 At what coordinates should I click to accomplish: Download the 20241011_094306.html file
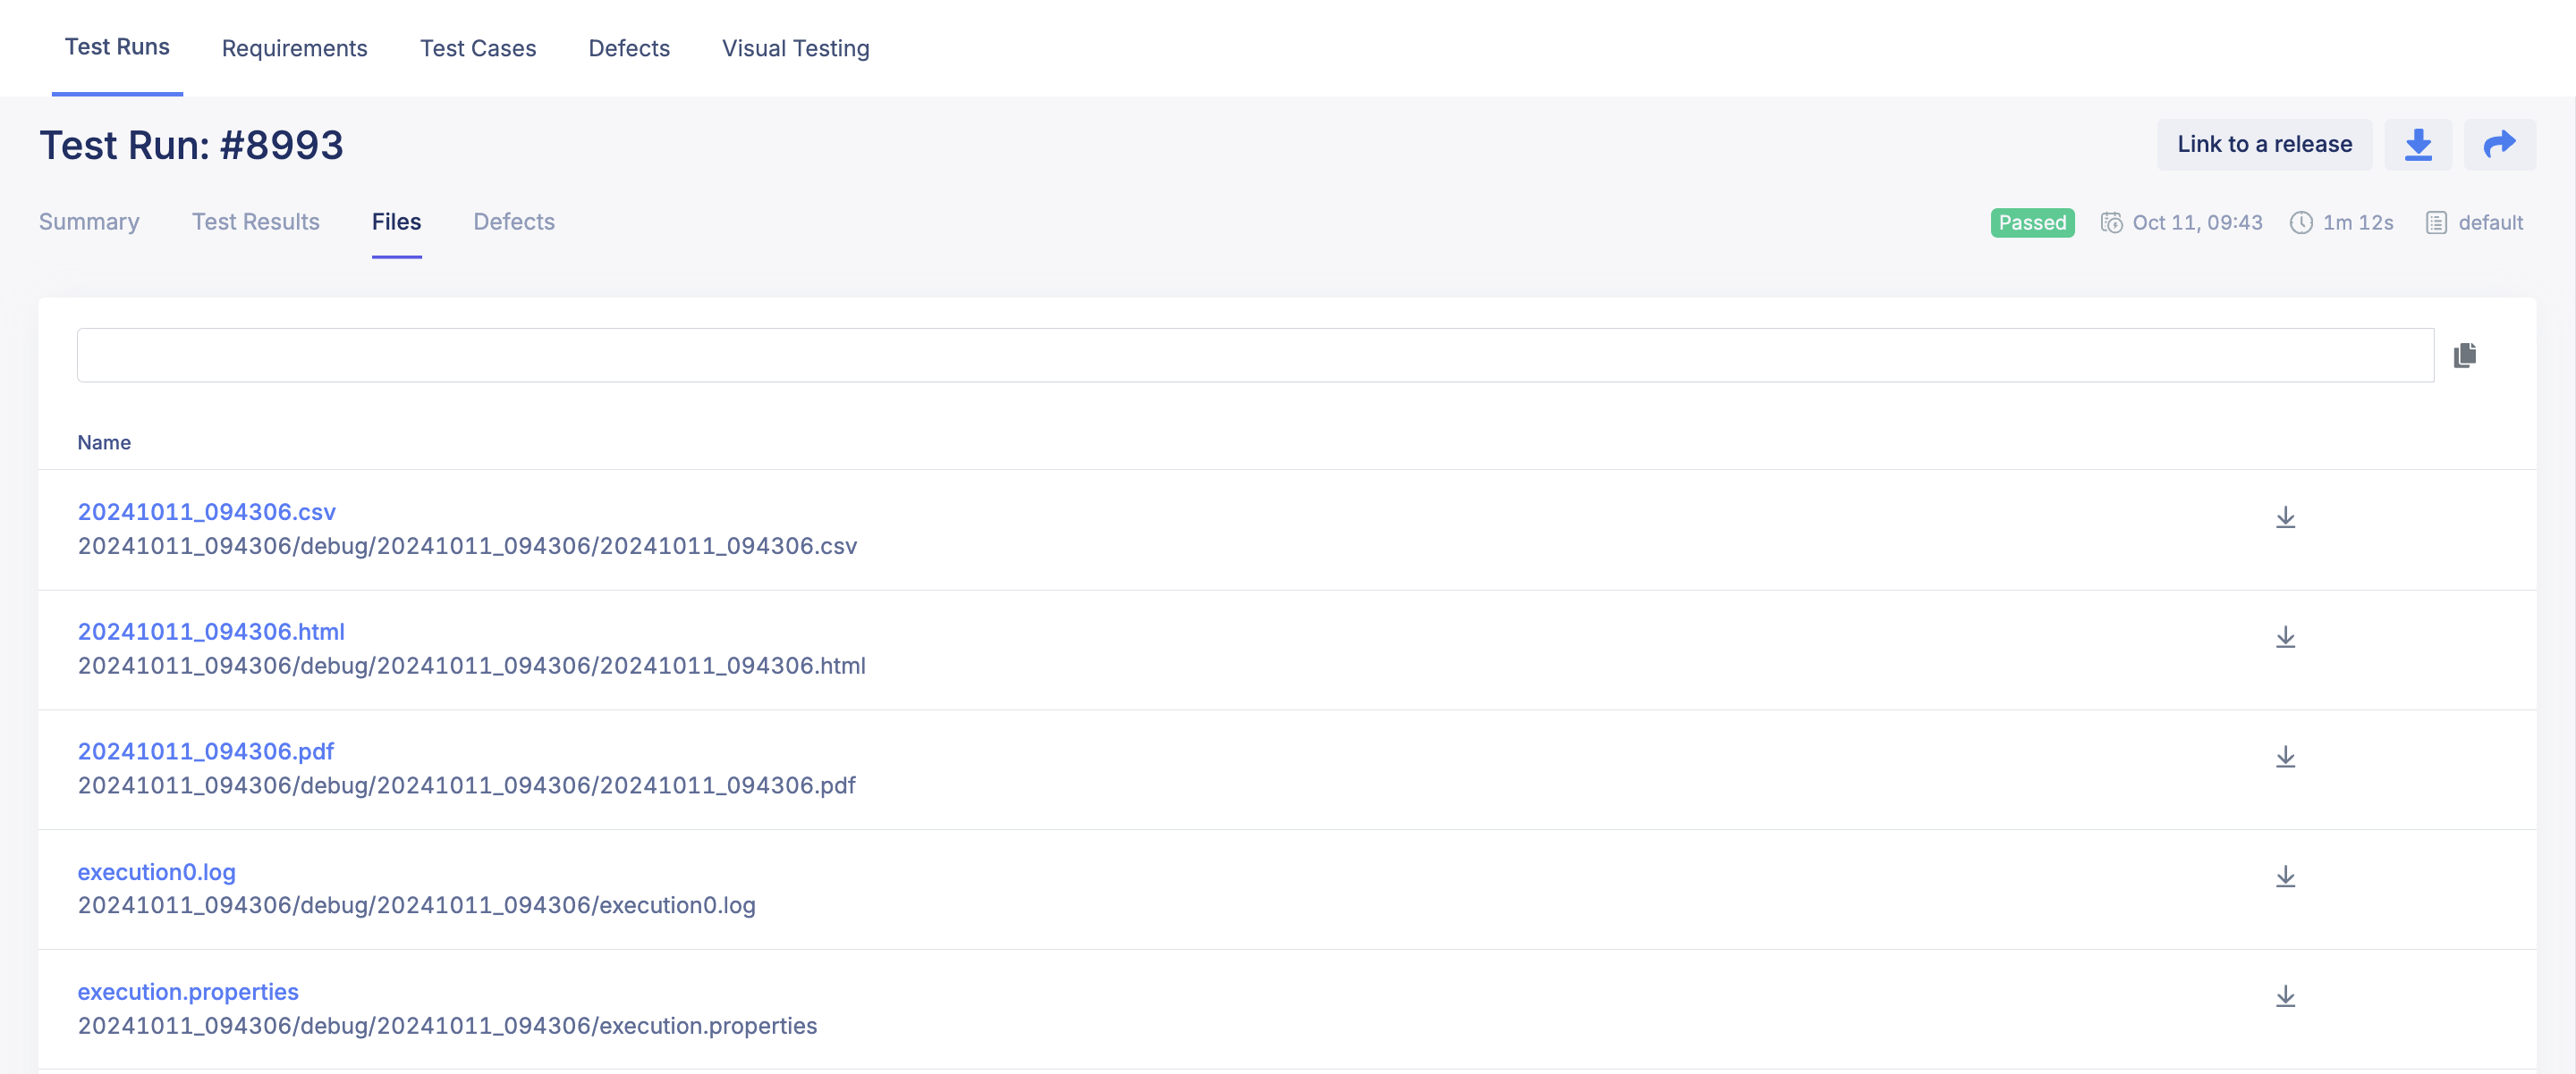click(2285, 637)
